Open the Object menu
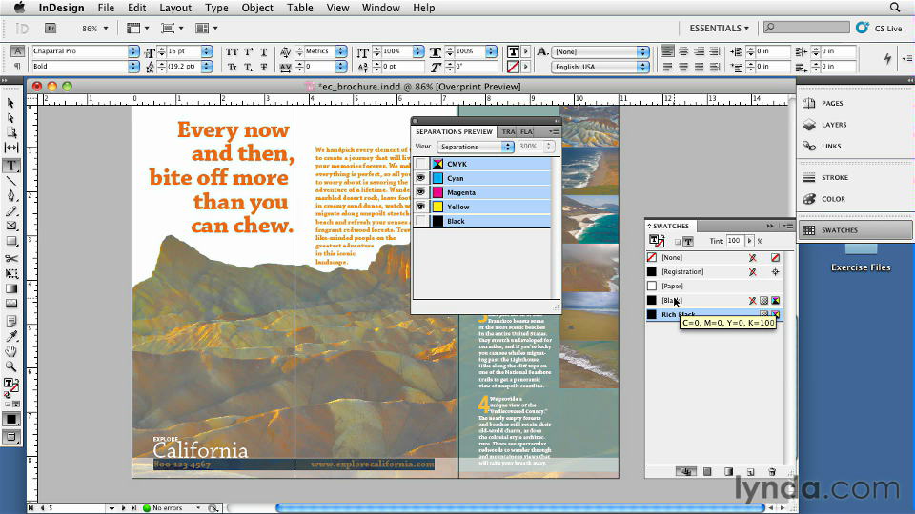915x514 pixels. tap(257, 8)
